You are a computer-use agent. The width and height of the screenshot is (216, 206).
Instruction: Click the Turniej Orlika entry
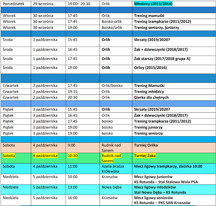146,145
